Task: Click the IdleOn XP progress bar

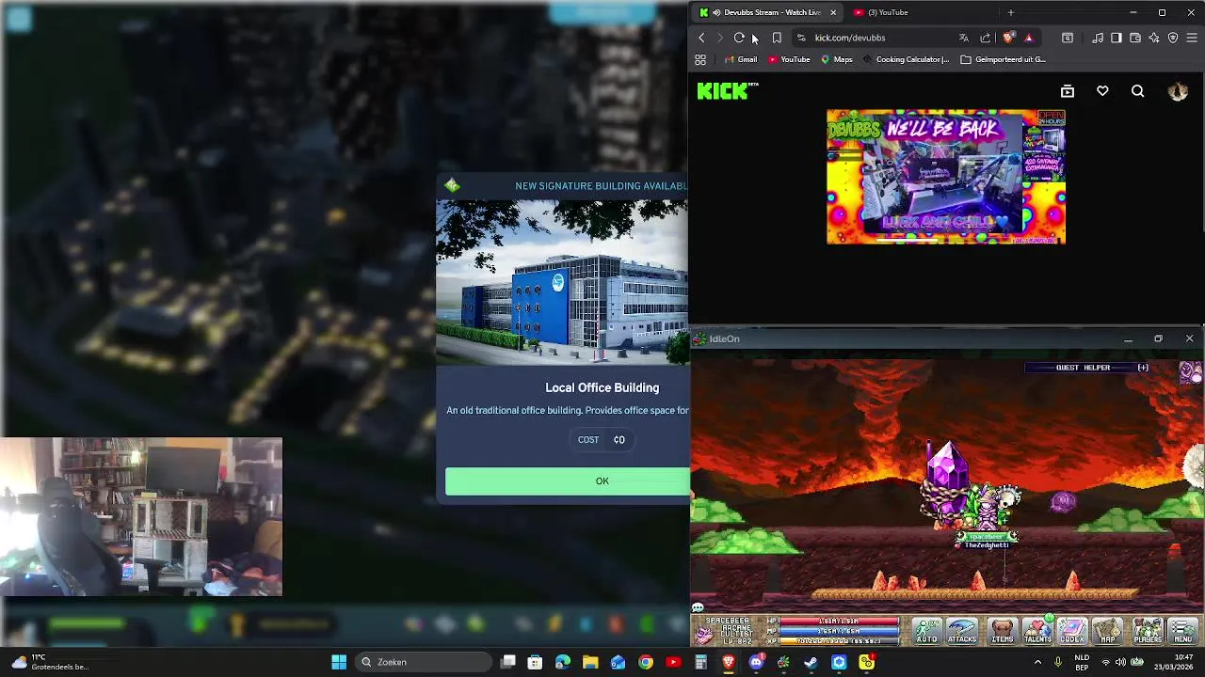Action: click(838, 640)
